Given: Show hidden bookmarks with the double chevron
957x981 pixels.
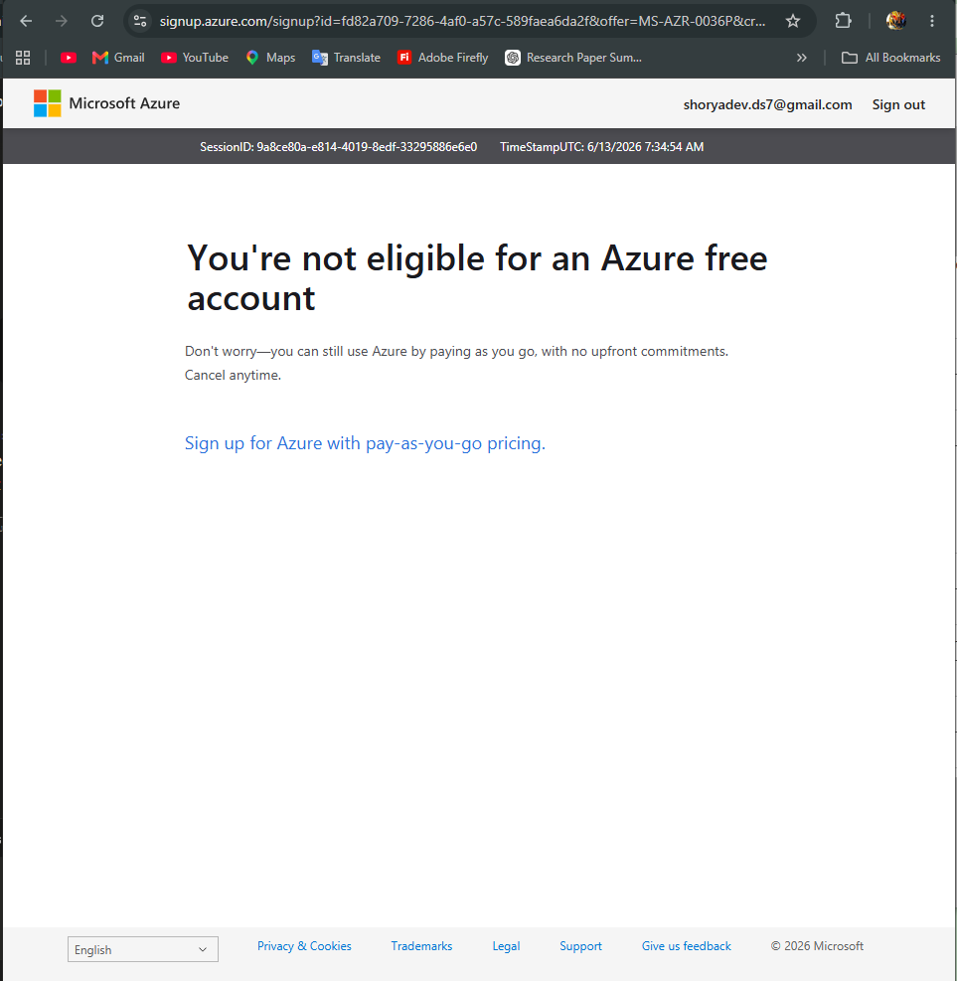Looking at the screenshot, I should (801, 58).
